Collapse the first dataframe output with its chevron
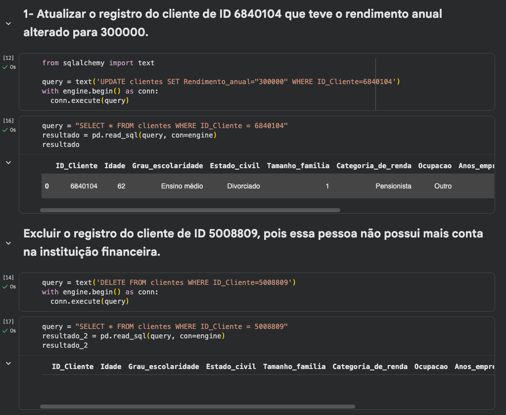This screenshot has height=415, width=506. click(8, 162)
